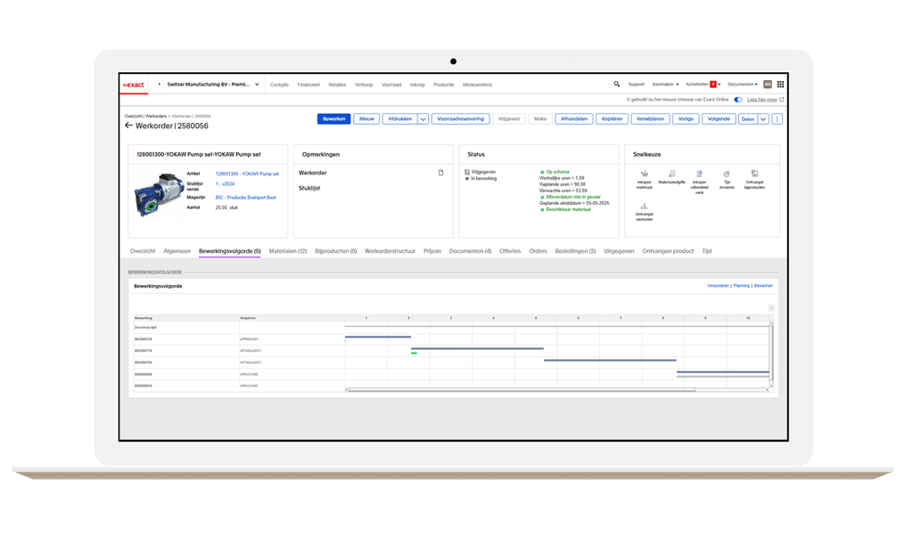Open the three-dot more options menu
This screenshot has height=536, width=913.
click(x=777, y=118)
